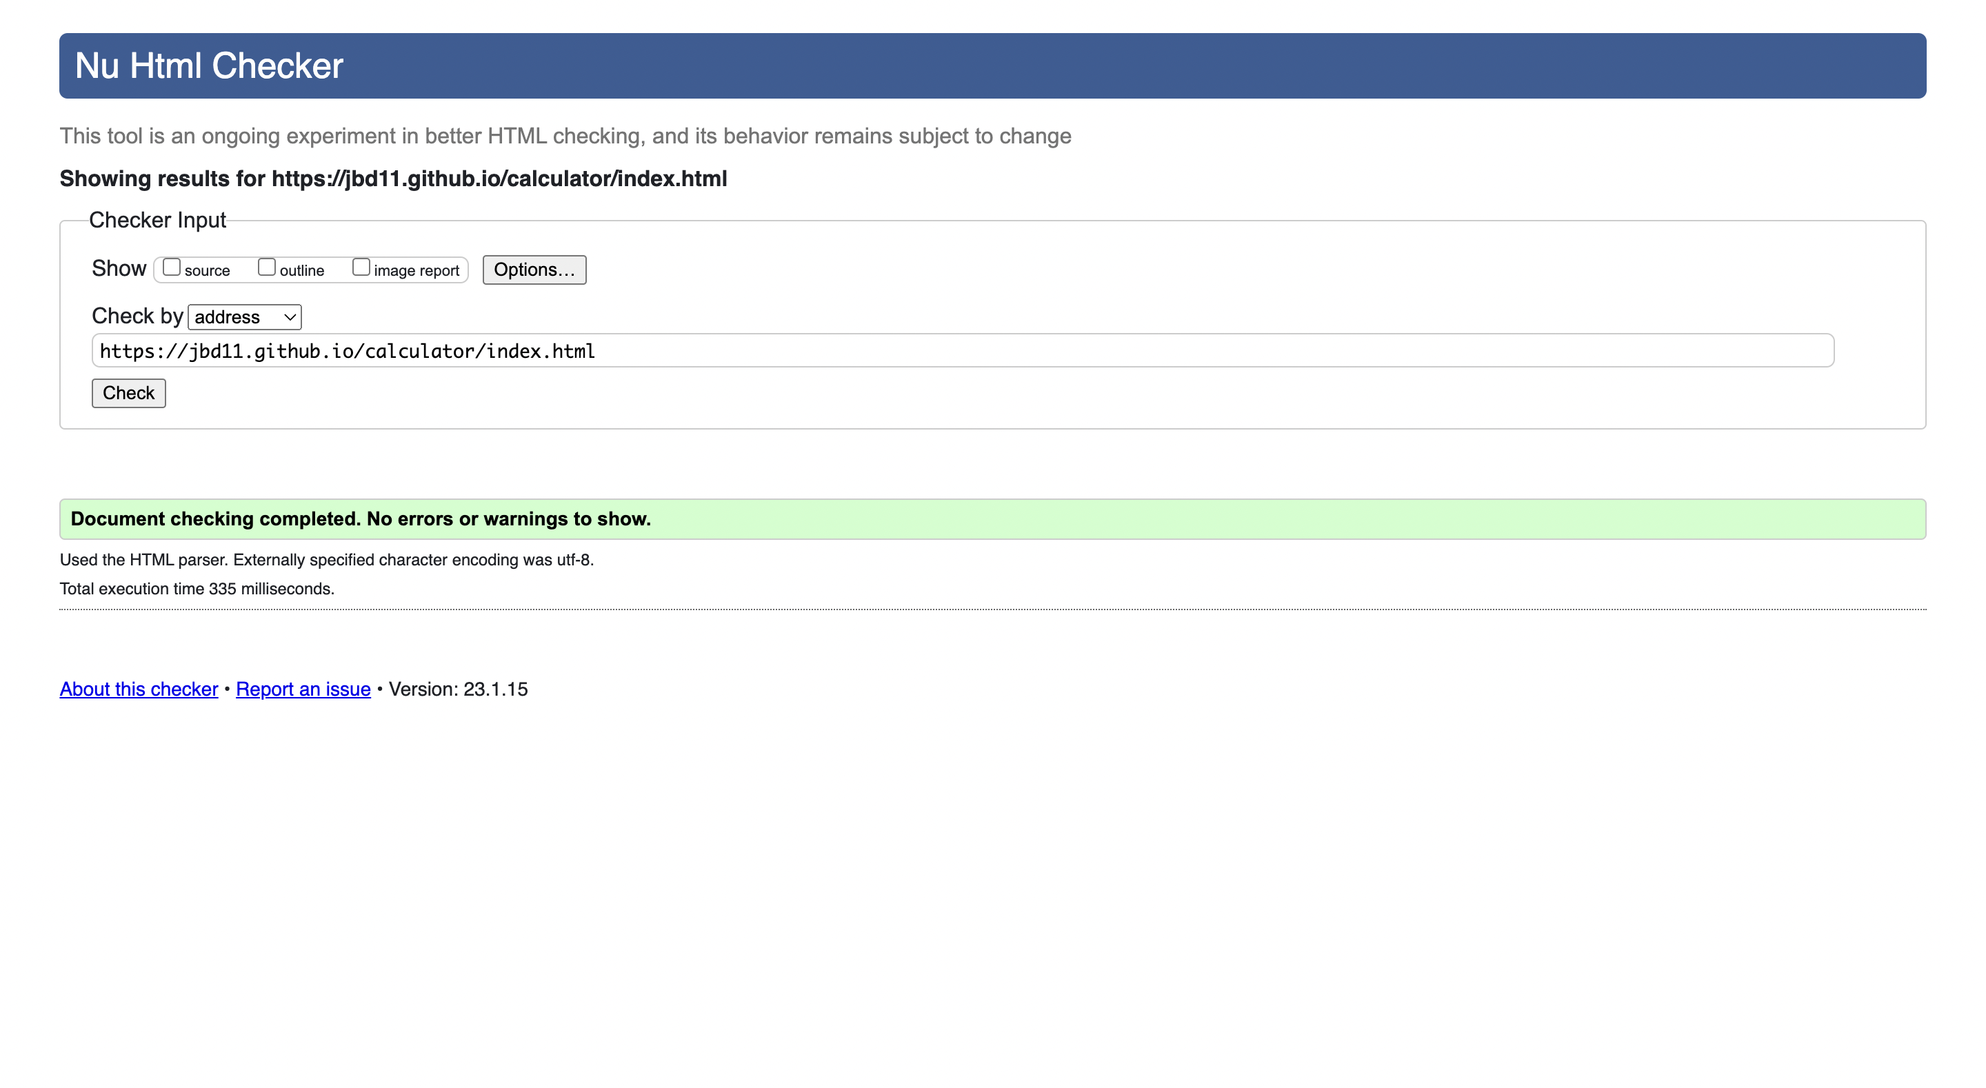The image size is (1986, 1088).
Task: Click the Checker Input legend text
Action: [157, 220]
